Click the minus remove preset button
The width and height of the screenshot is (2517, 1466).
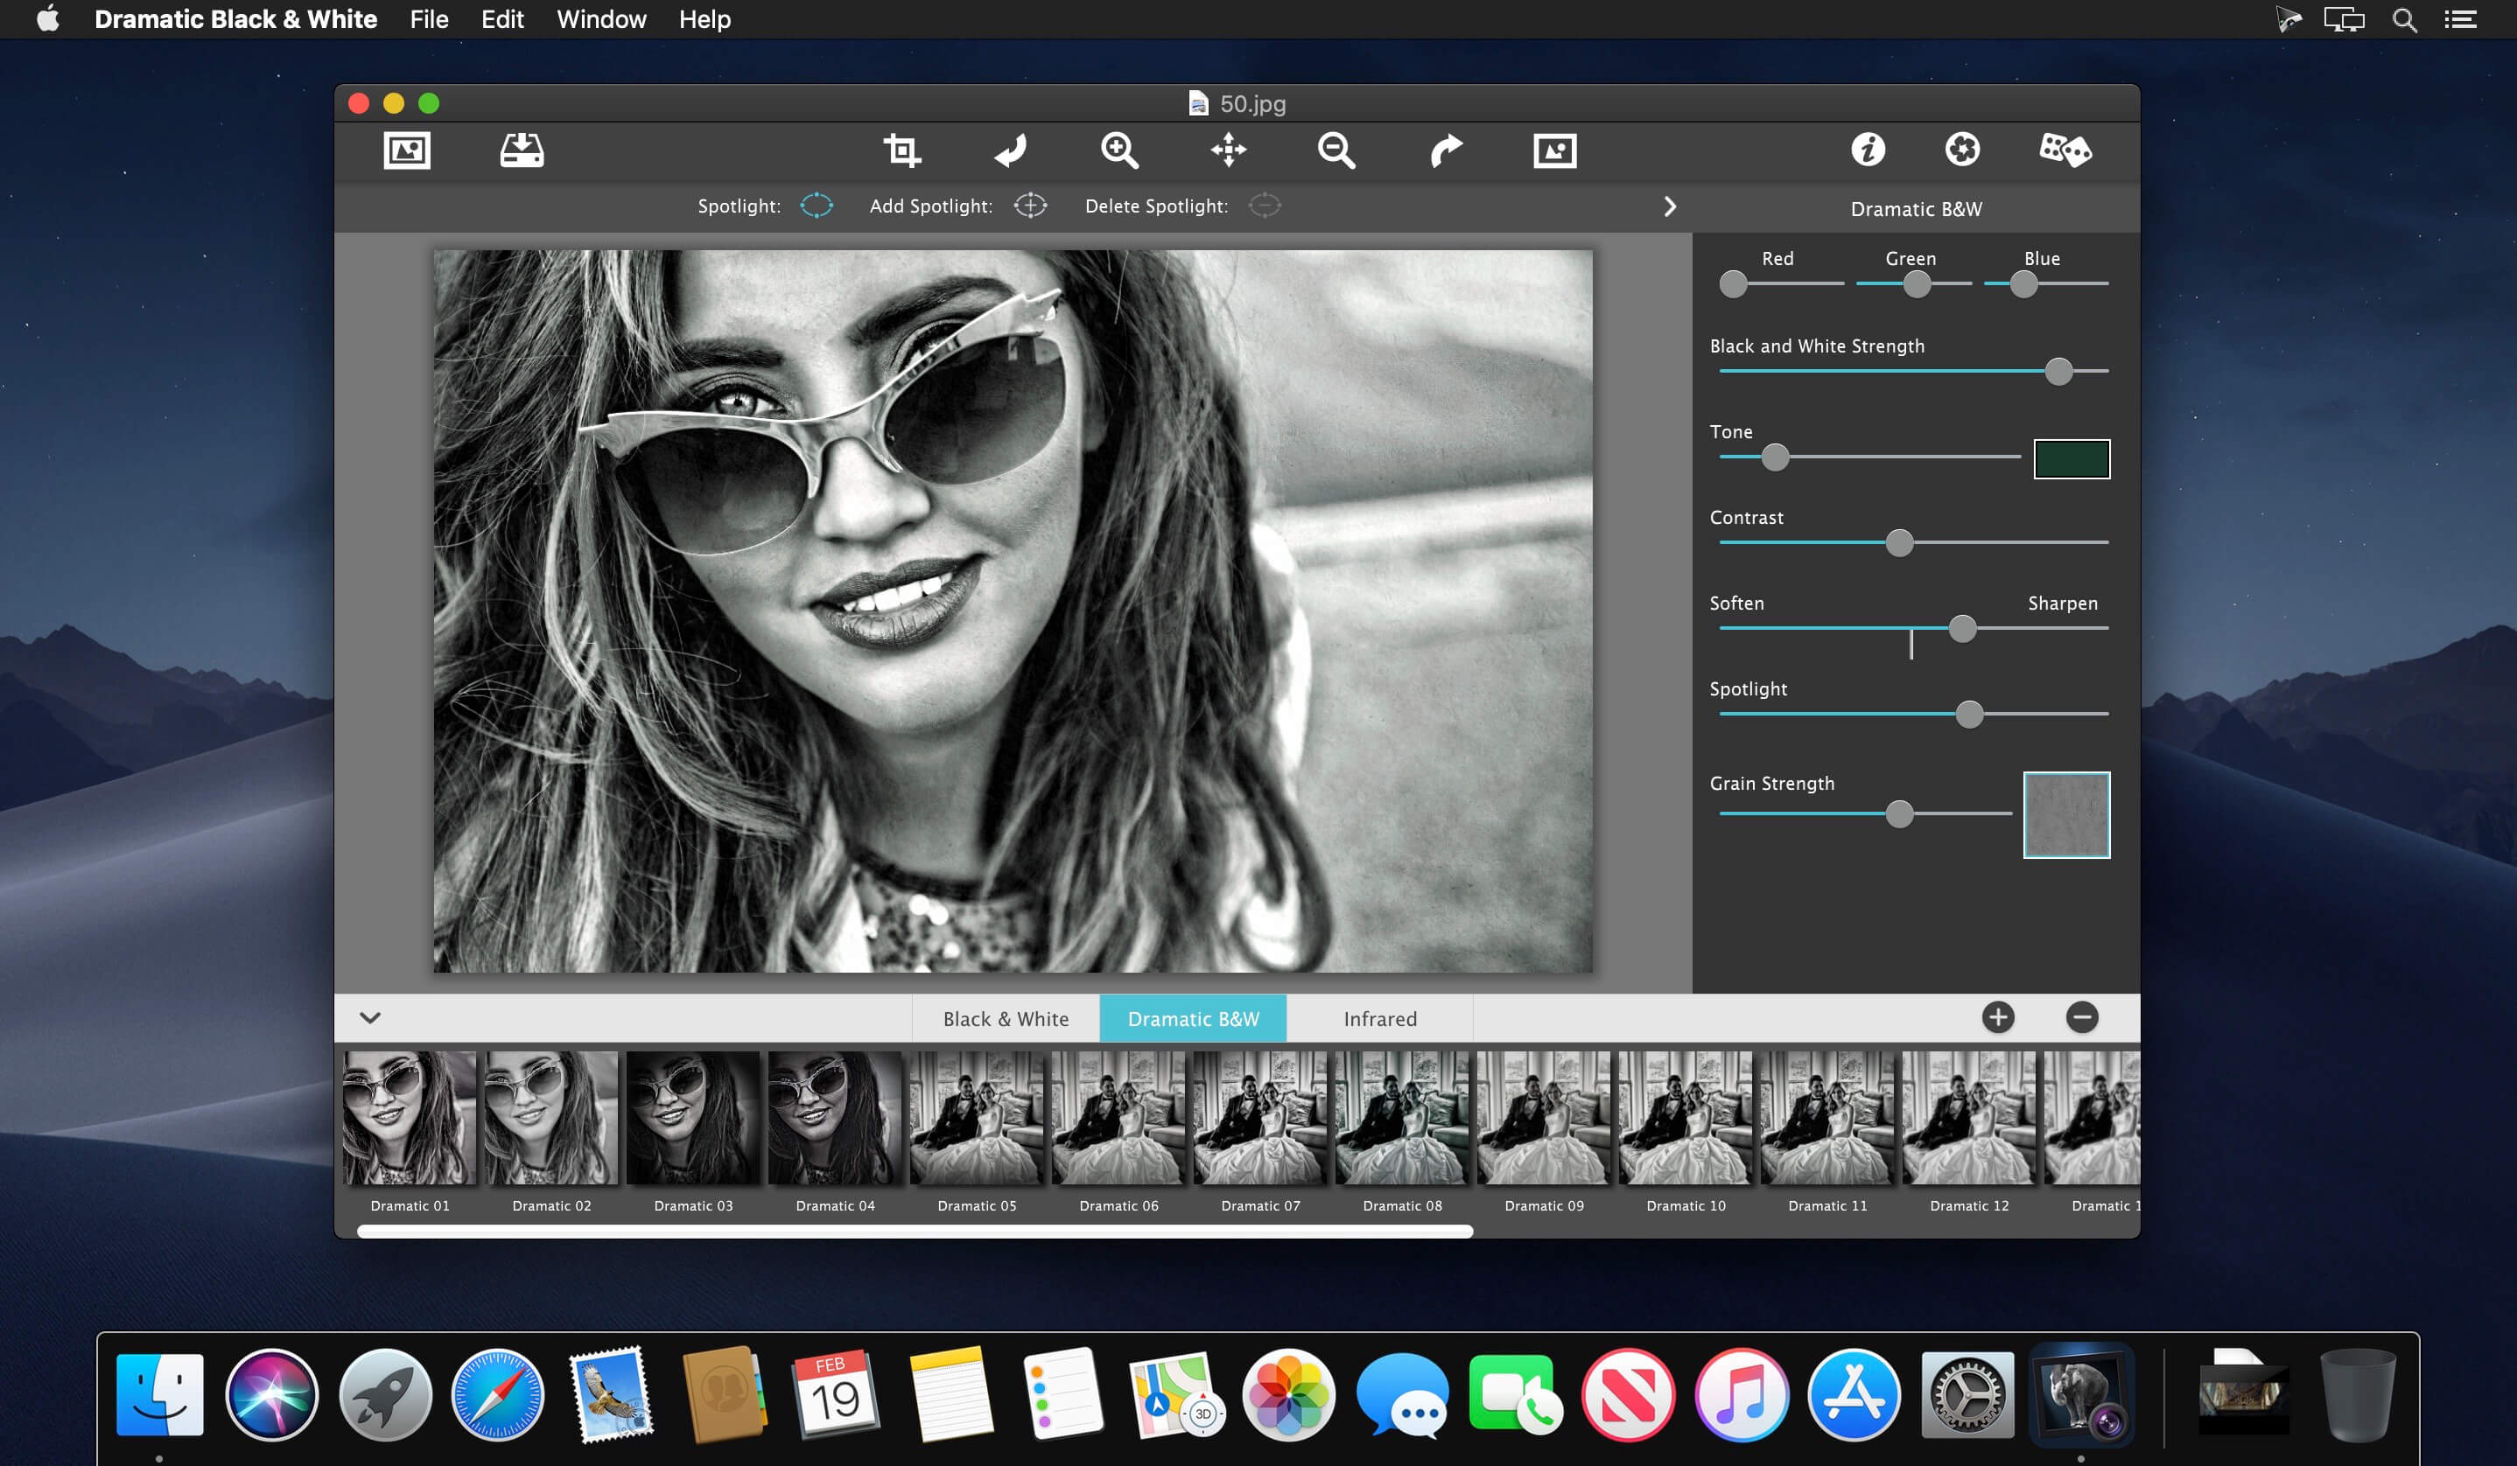click(2081, 1018)
